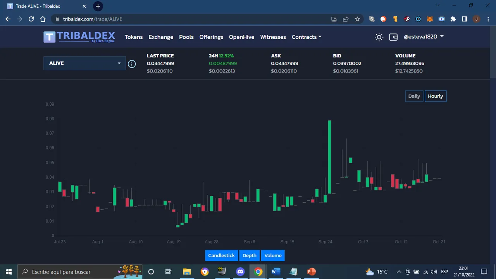The height and width of the screenshot is (279, 496).
Task: Open PowerPoint from the taskbar
Action: (x=312, y=272)
